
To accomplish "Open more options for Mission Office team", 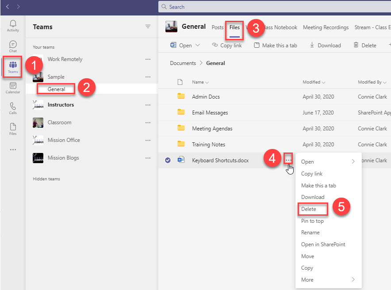I will point(148,140).
